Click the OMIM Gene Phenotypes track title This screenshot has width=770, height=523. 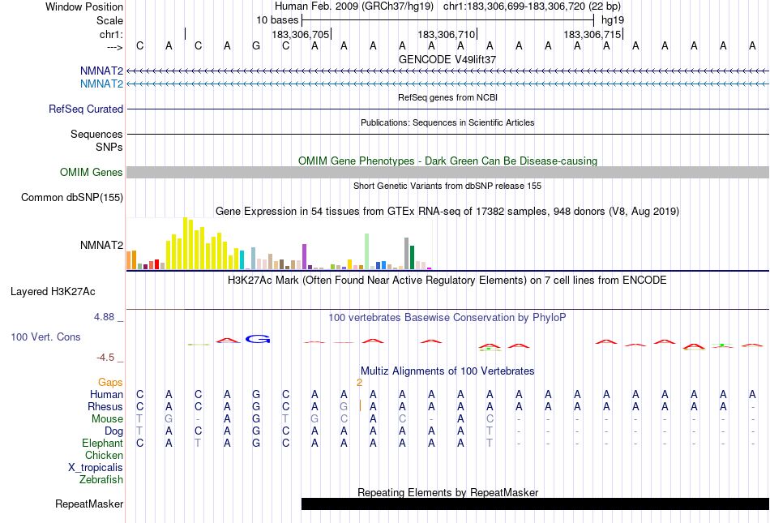448,161
